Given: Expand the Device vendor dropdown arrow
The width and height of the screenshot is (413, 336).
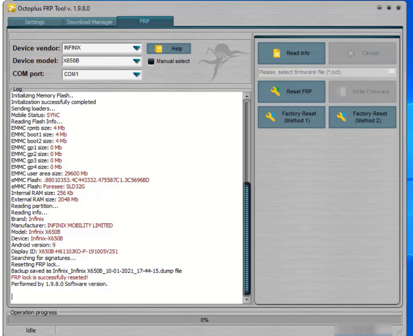Looking at the screenshot, I should pyautogui.click(x=137, y=48).
